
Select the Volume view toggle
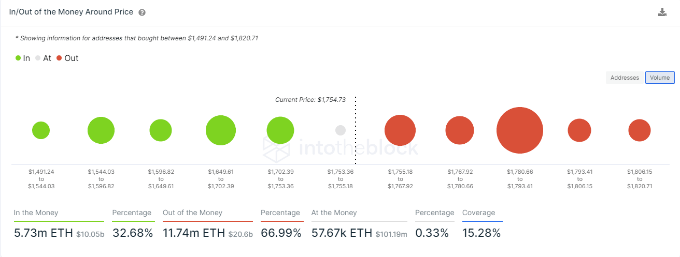660,78
